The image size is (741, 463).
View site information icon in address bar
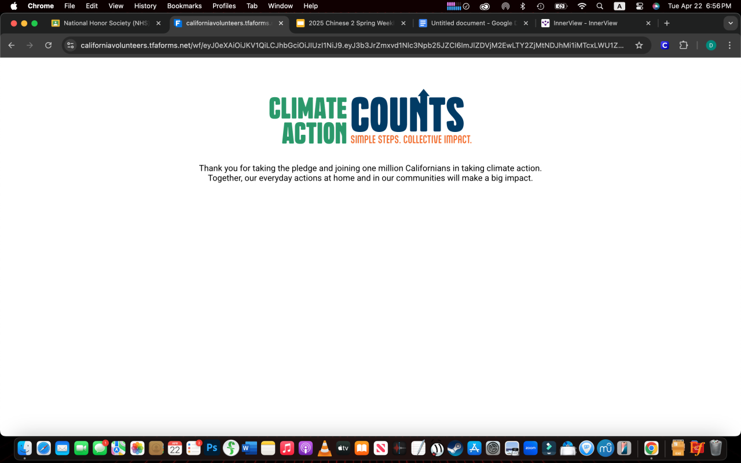pos(70,45)
